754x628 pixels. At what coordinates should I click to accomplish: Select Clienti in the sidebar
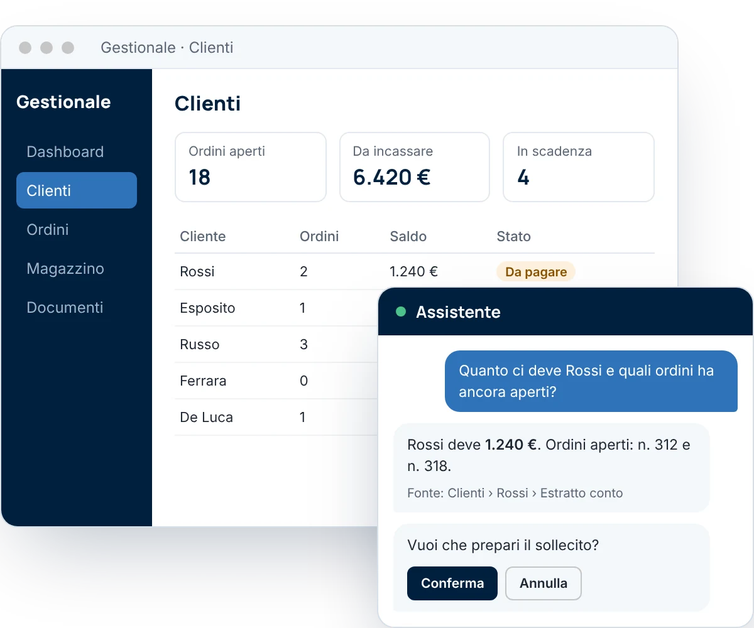pyautogui.click(x=77, y=190)
